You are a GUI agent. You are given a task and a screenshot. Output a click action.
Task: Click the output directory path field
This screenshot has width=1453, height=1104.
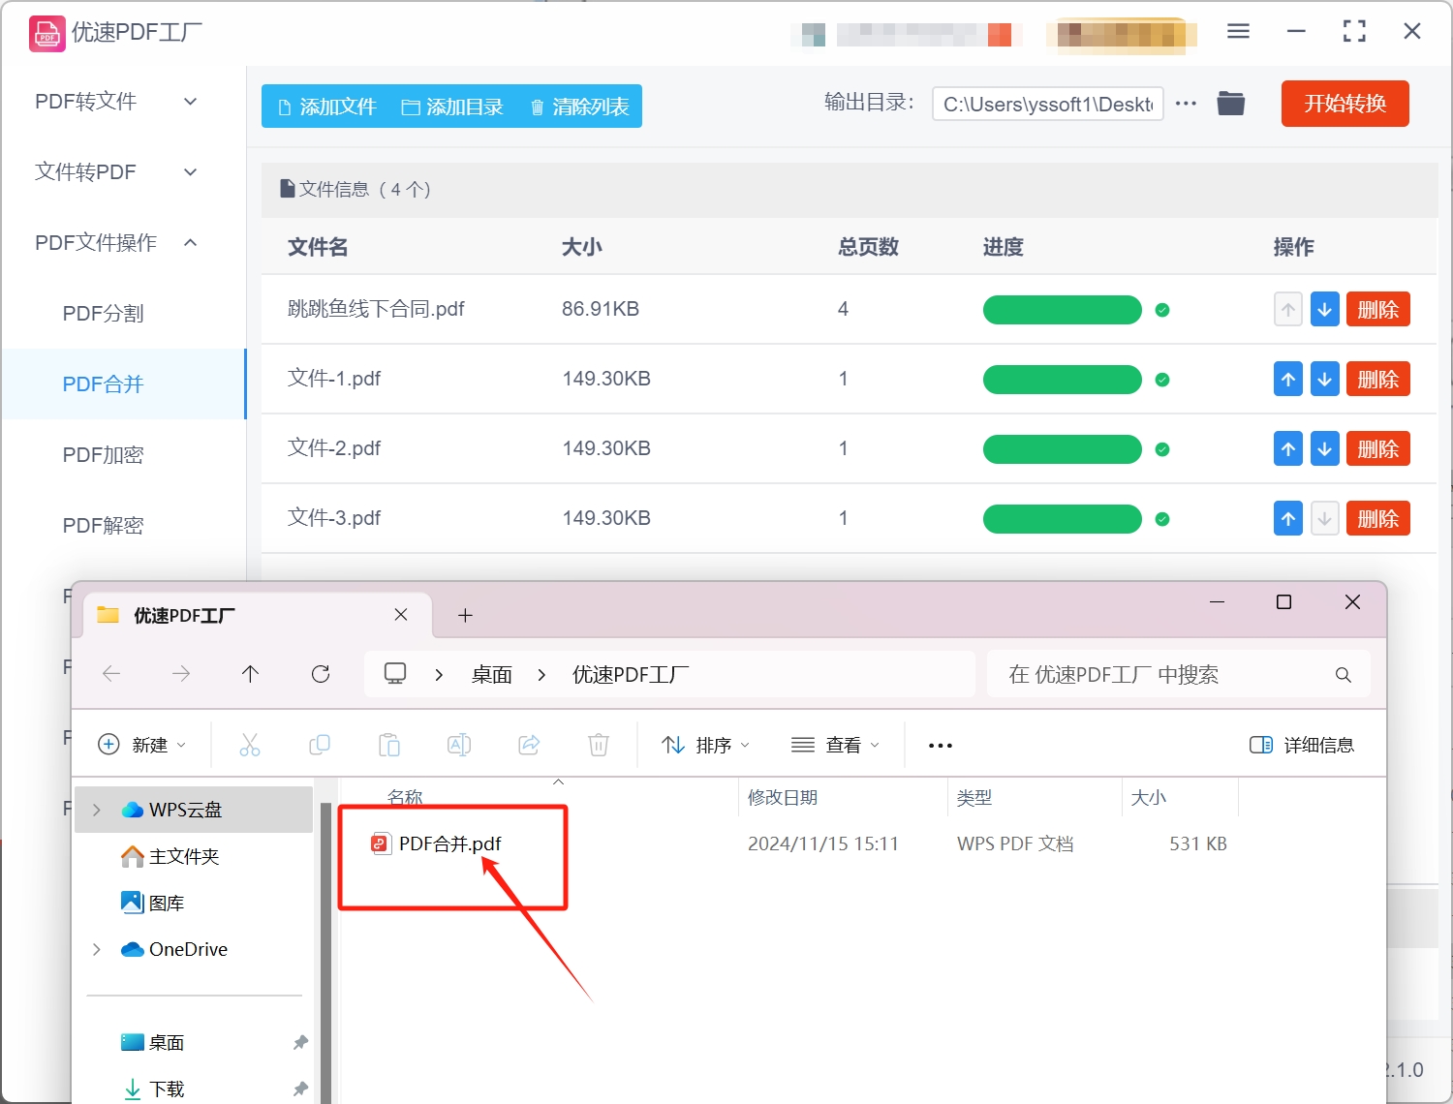point(1048,105)
